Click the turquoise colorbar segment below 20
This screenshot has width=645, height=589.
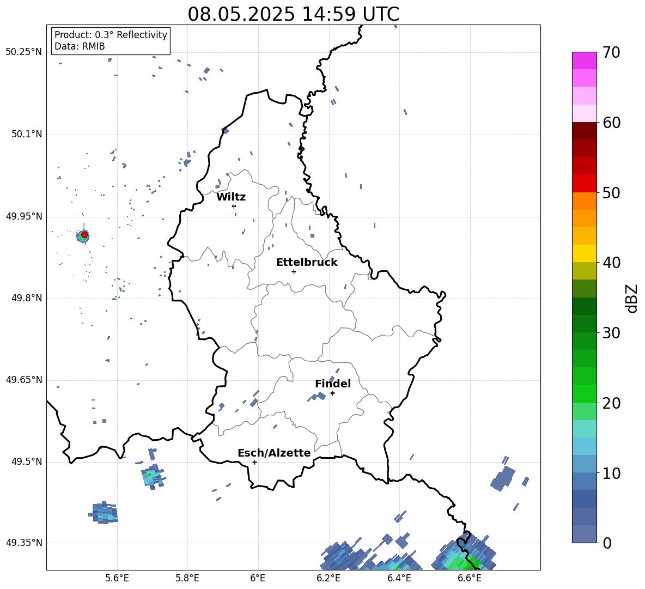pyautogui.click(x=584, y=429)
